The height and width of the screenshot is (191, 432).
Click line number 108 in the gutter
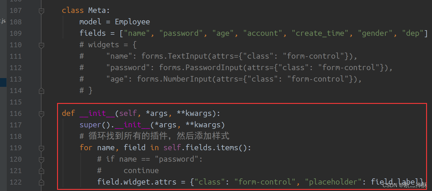click(16, 22)
